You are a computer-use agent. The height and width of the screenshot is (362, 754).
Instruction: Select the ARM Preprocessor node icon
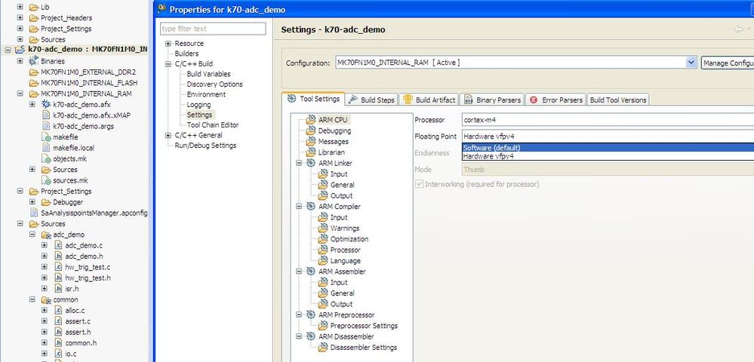[x=311, y=315]
